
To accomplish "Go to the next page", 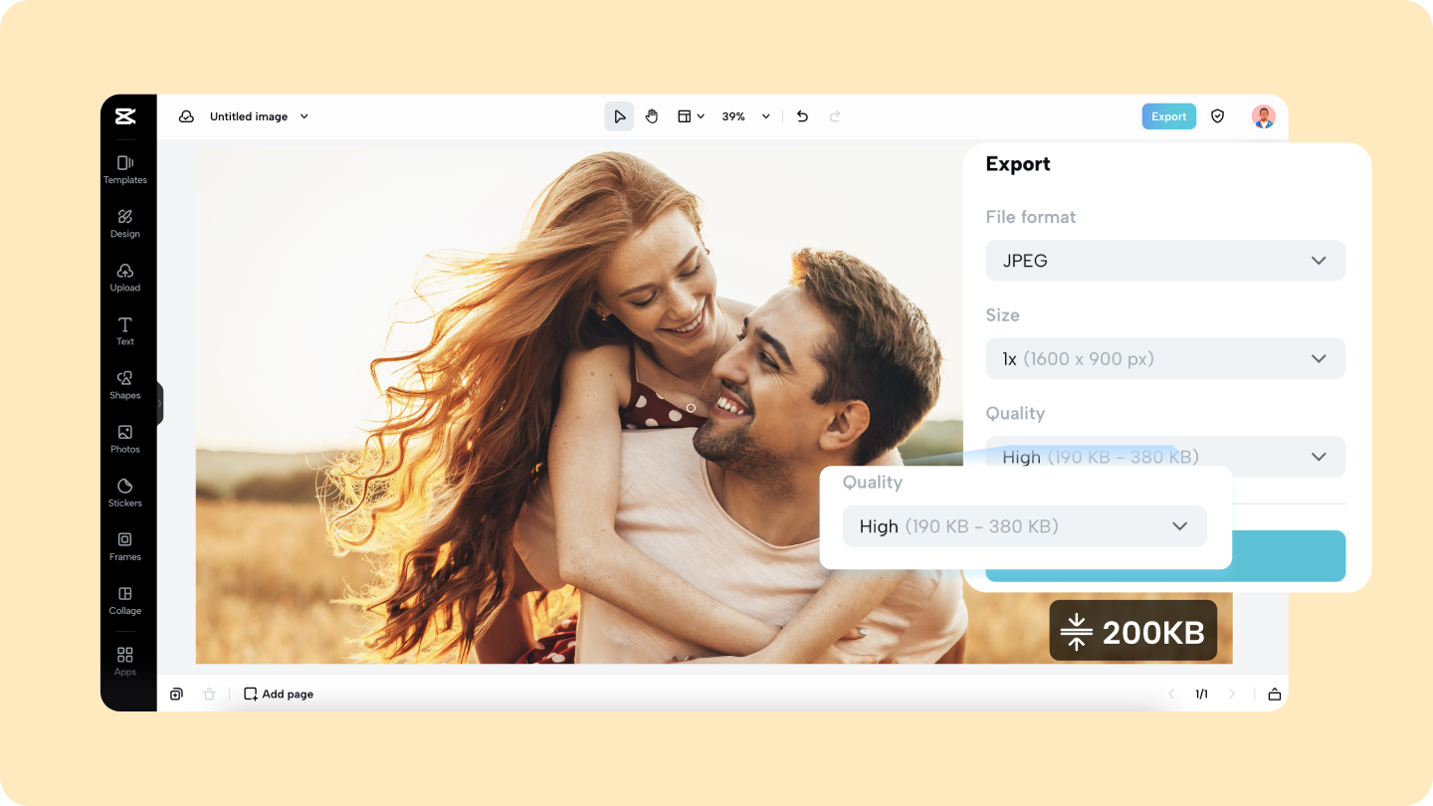I will click(x=1232, y=694).
